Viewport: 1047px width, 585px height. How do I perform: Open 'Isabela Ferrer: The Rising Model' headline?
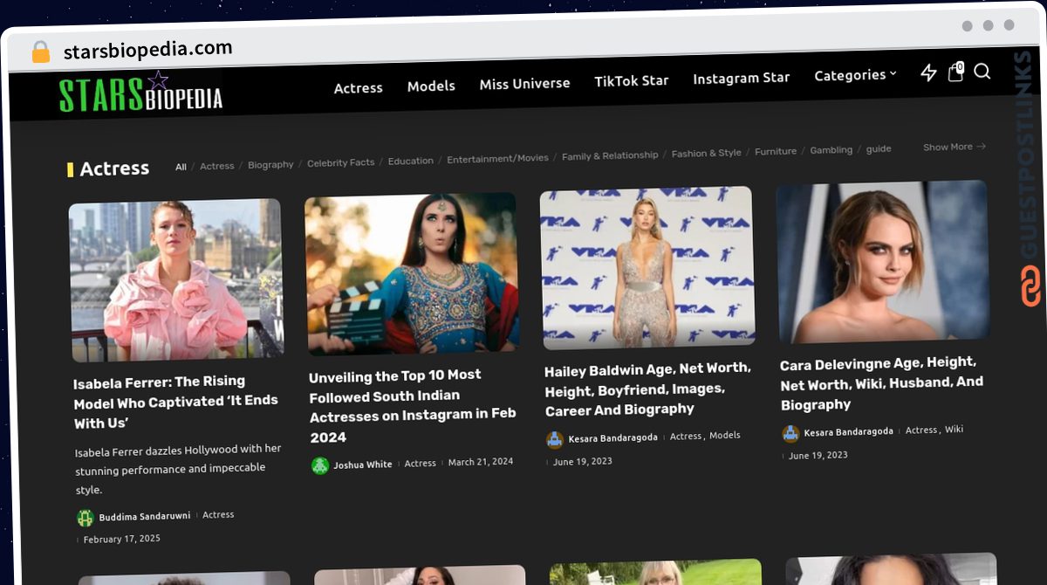pyautogui.click(x=176, y=403)
